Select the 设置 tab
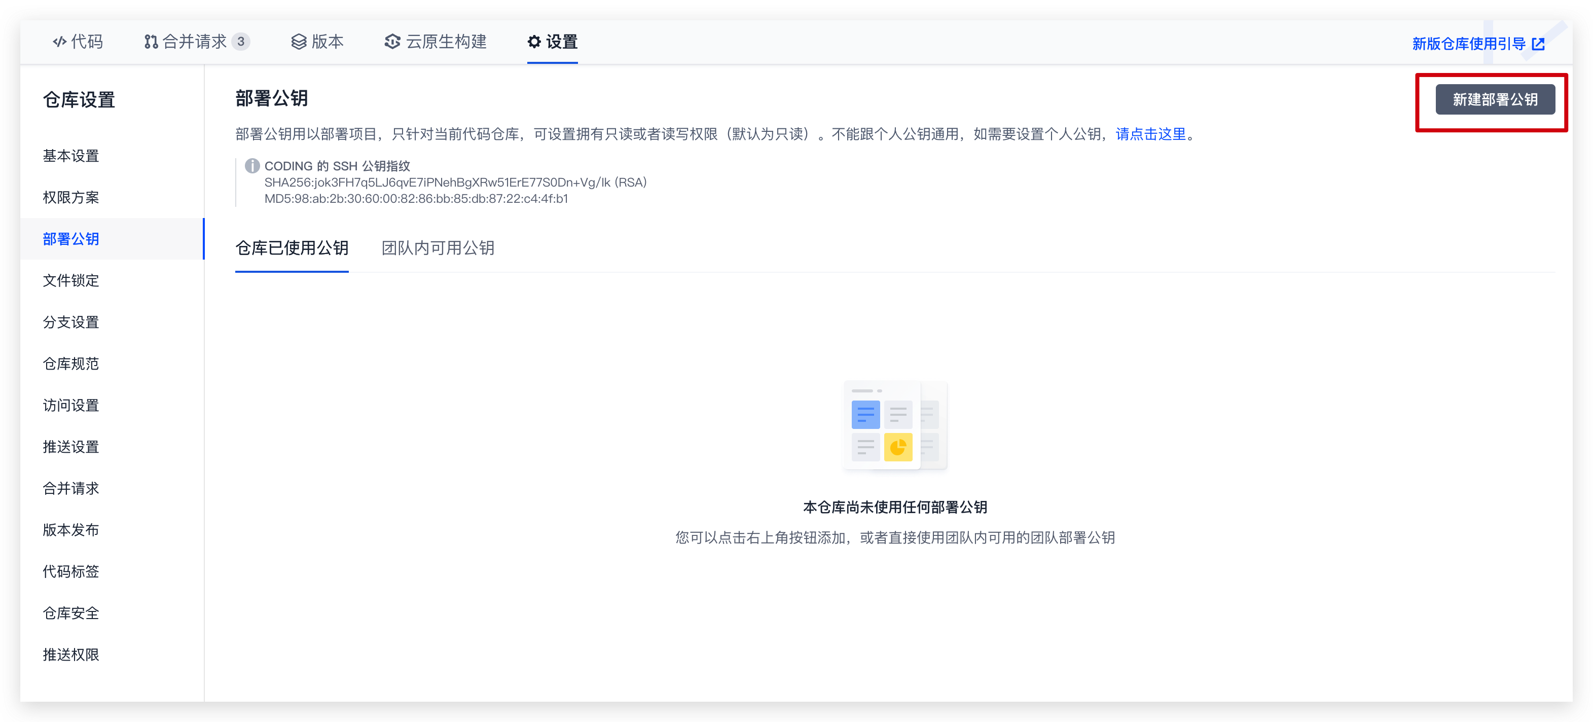1593x722 pixels. [552, 42]
